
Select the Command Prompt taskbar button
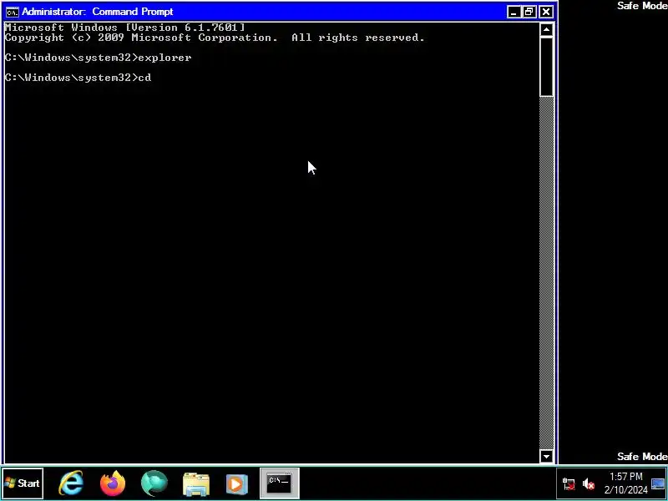click(x=280, y=483)
